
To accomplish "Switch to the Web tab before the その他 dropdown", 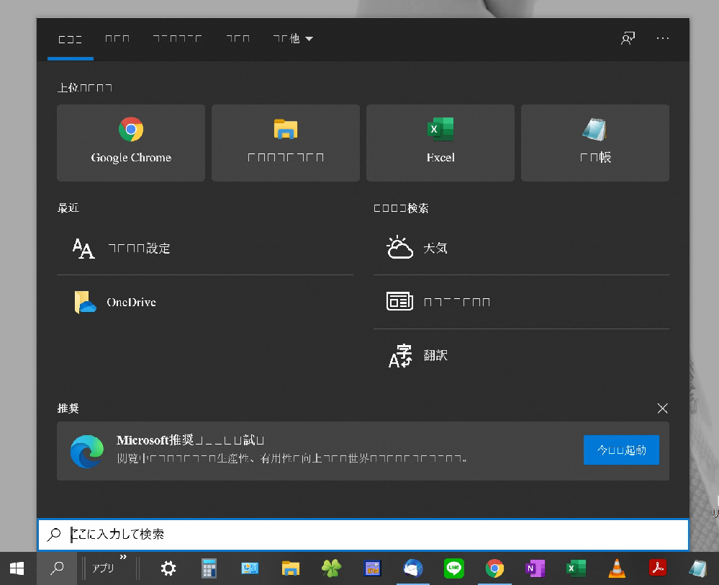I will point(238,39).
